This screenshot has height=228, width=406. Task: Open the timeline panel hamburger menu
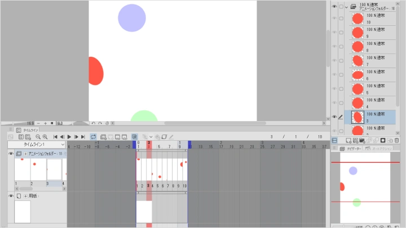click(10, 129)
